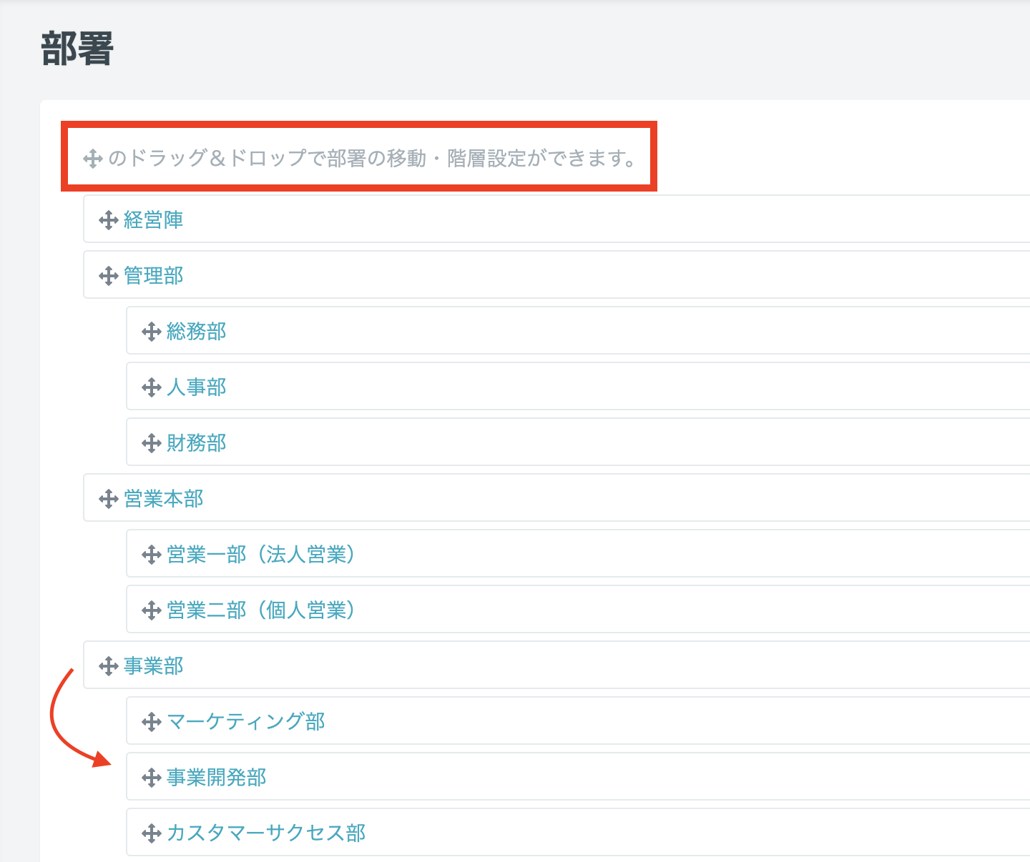This screenshot has width=1030, height=862.
Task: Click the move handle icon beside 総務部
Action: (x=152, y=332)
